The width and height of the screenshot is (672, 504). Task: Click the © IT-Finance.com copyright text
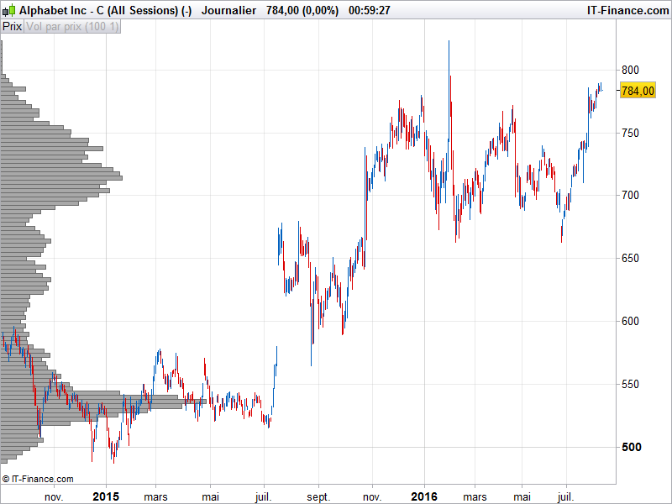click(38, 479)
